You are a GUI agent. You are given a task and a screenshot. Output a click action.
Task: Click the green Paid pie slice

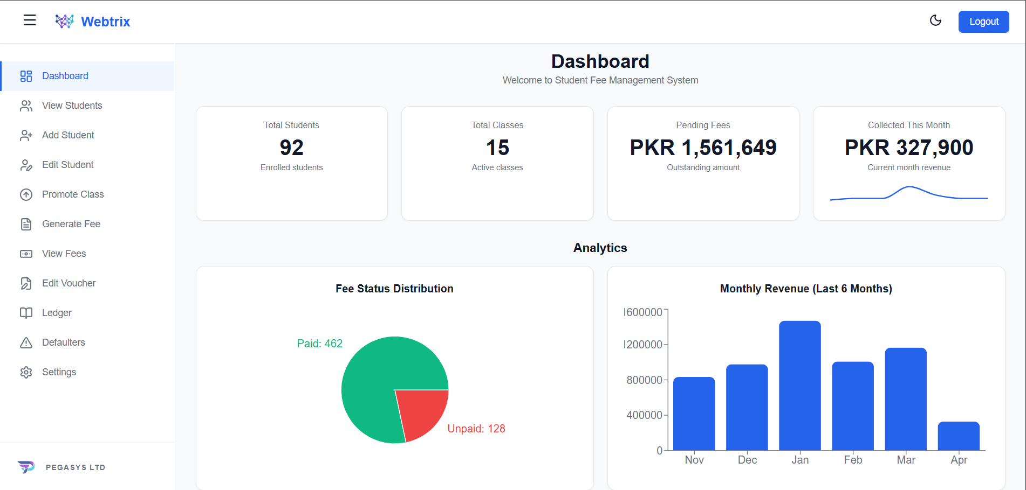click(378, 377)
